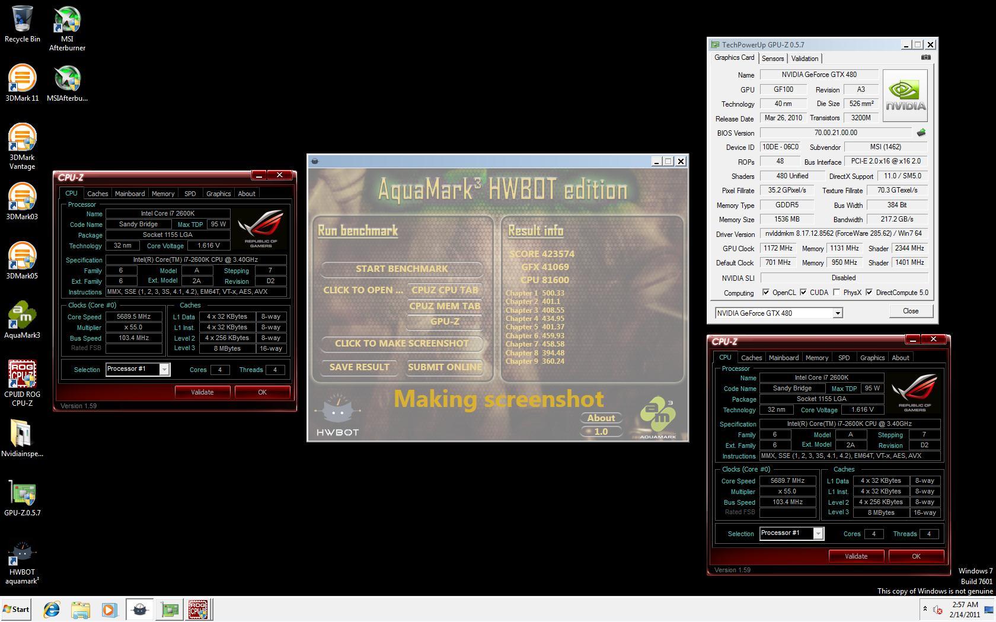Switch to GPU-Z taskbar item
This screenshot has height=622, width=996.
pyautogui.click(x=170, y=609)
